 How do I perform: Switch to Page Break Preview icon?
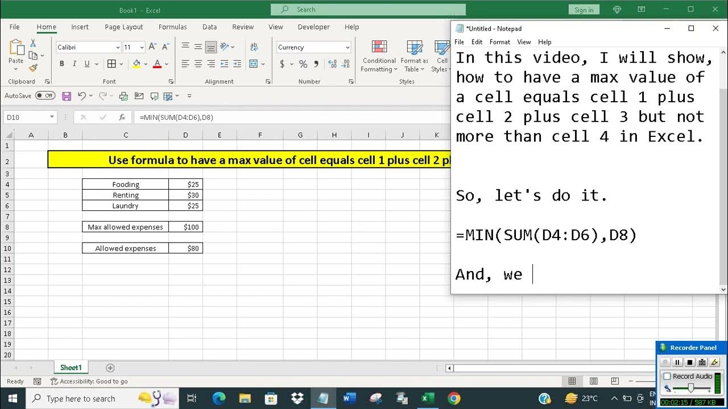[615, 381]
